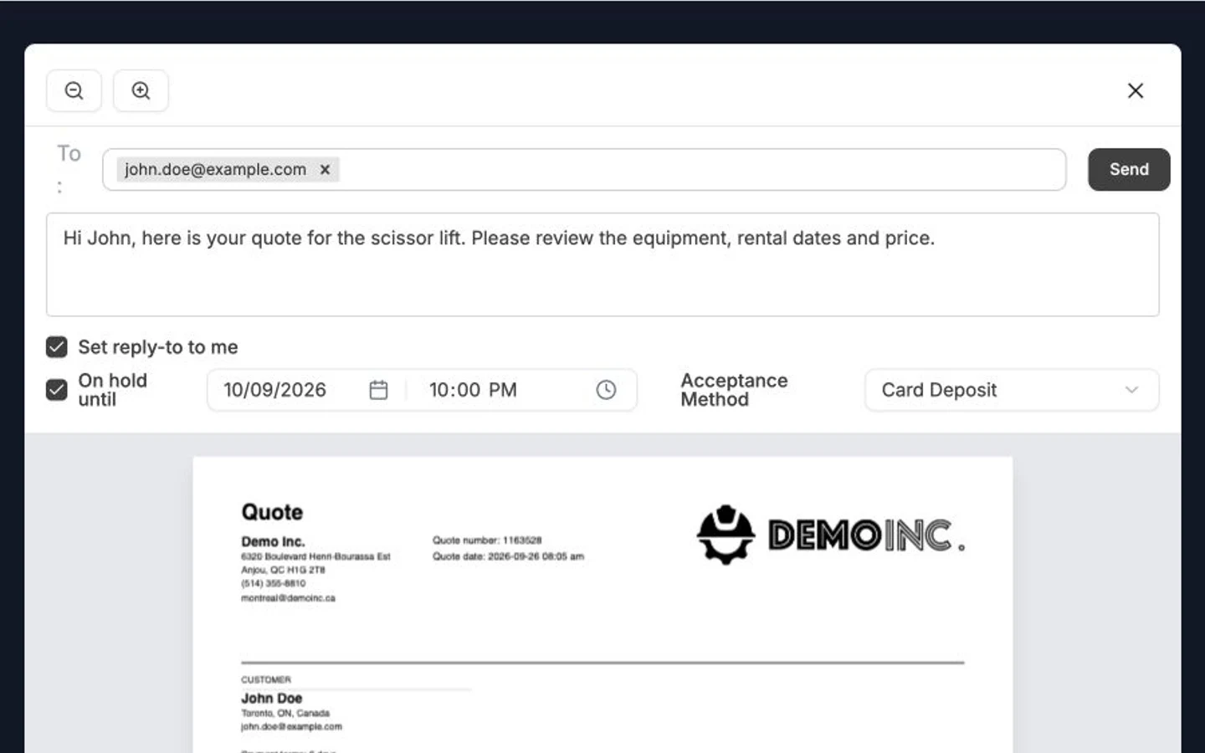Open the calendar date picker icon
The image size is (1205, 753).
(378, 390)
